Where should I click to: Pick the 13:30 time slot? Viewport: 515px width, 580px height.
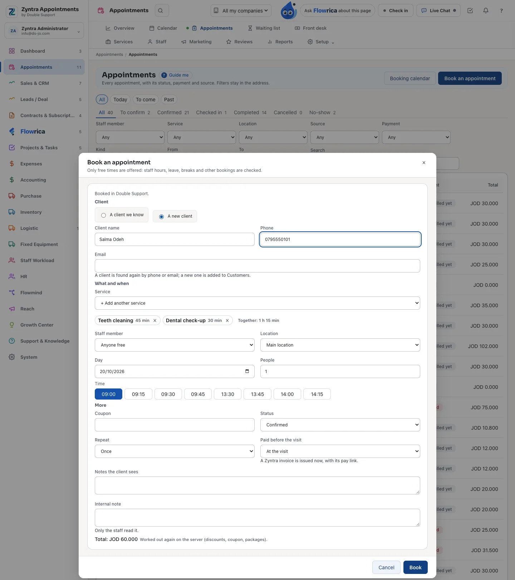227,394
